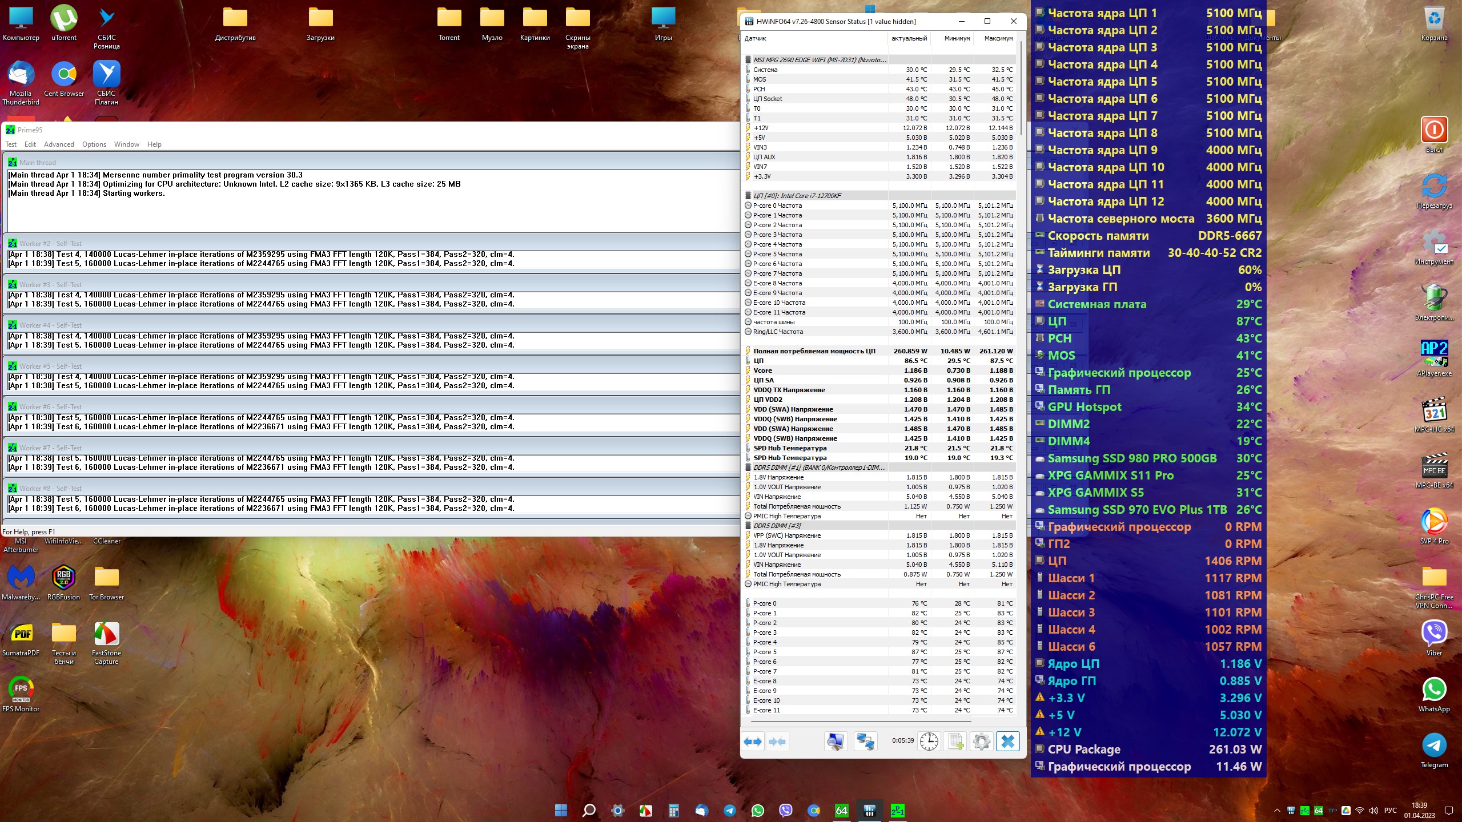Click the Датчик column header
This screenshot has height=822, width=1462.
[756, 39]
